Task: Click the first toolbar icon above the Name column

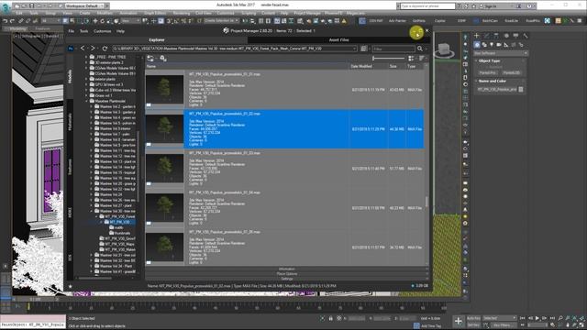Action: click(x=150, y=58)
